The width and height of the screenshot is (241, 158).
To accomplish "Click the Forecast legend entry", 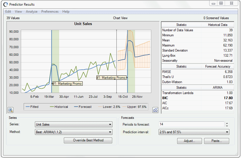I will 83,107.
